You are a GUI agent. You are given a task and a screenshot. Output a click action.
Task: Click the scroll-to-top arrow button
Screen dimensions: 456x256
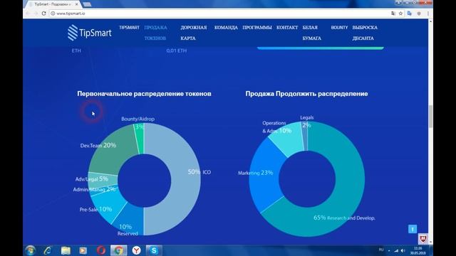tap(413, 229)
